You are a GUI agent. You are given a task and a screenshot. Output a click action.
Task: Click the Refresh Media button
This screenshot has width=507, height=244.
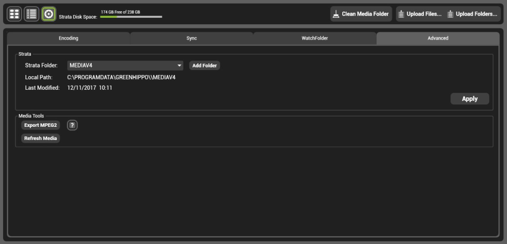pos(41,138)
